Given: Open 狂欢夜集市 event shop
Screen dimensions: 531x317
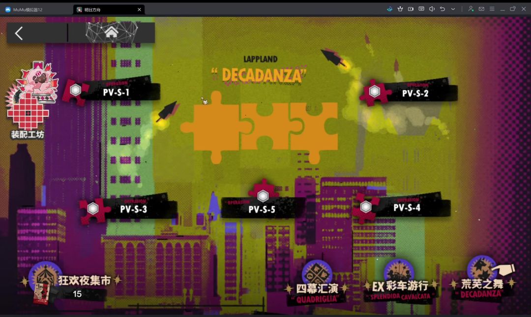Looking at the screenshot, I should click(x=72, y=283).
